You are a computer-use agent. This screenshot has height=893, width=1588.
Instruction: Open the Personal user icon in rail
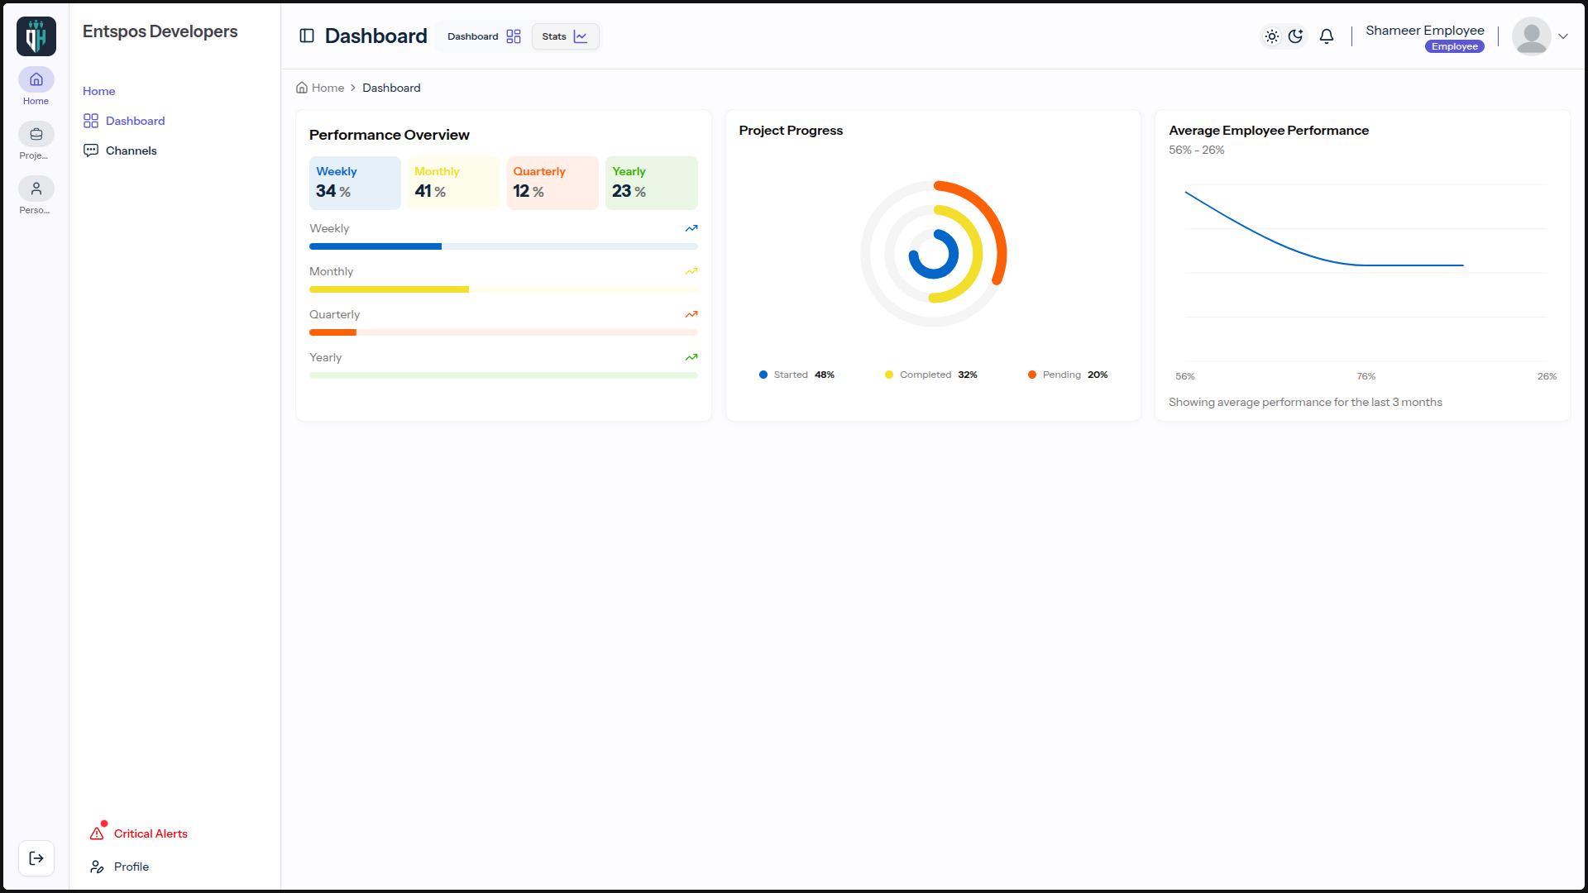tap(36, 189)
